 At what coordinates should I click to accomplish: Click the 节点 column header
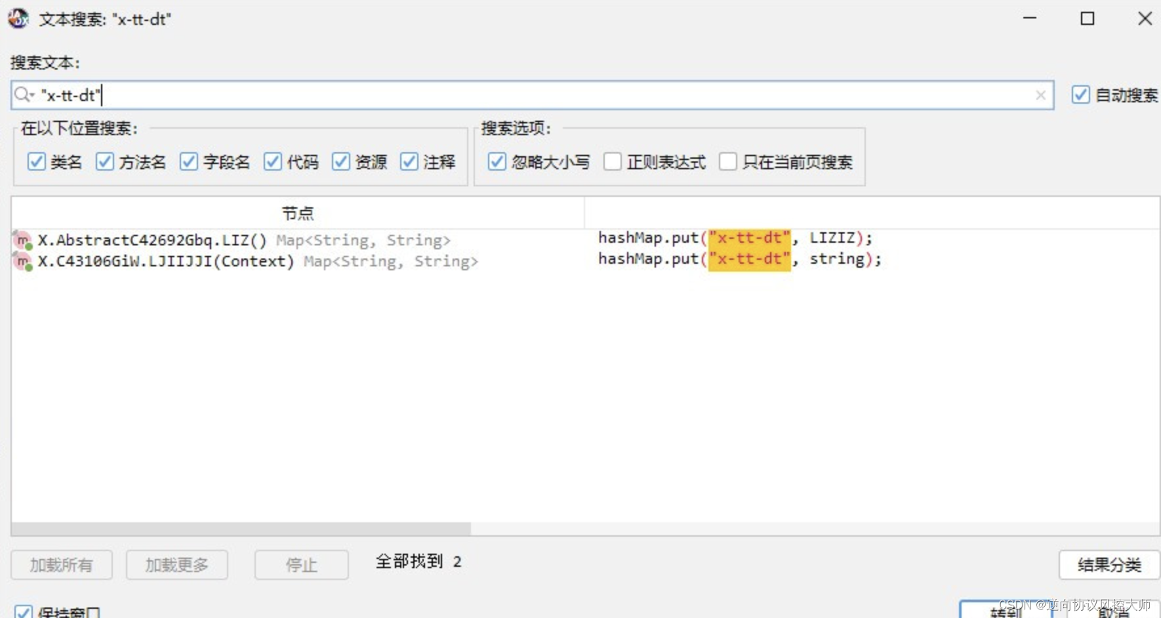coord(298,213)
